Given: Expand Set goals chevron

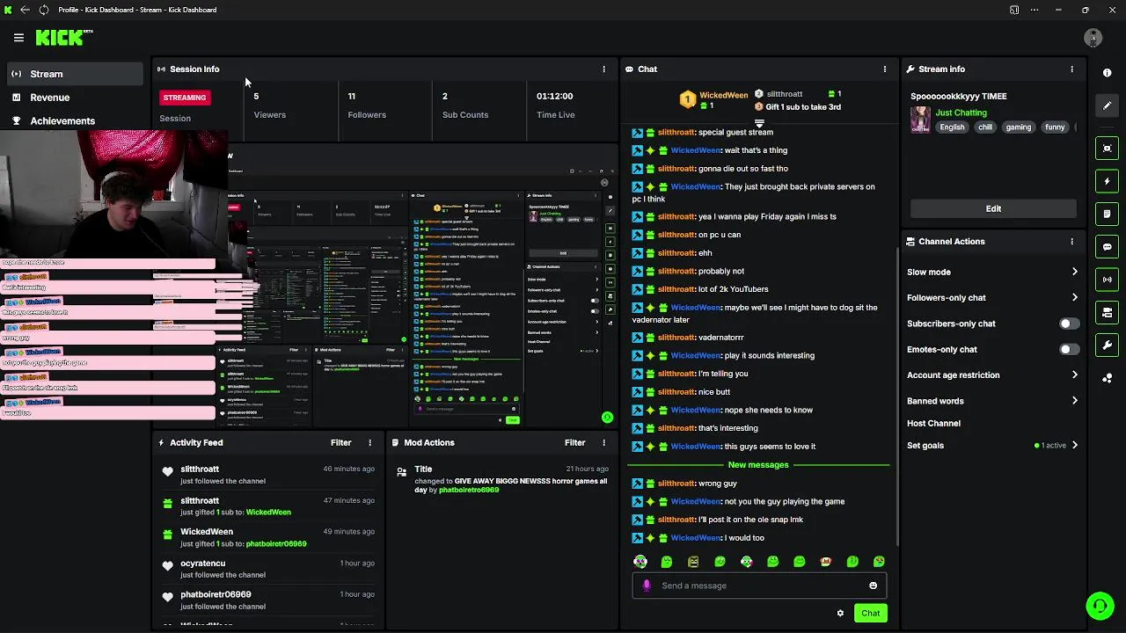Looking at the screenshot, I should 1074,445.
